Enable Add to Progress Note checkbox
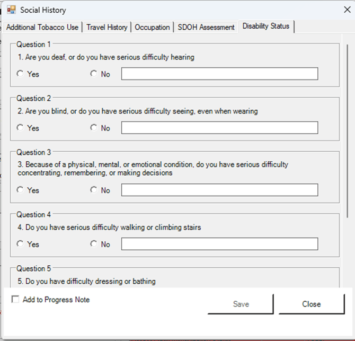The height and width of the screenshot is (341, 355). tap(15, 300)
